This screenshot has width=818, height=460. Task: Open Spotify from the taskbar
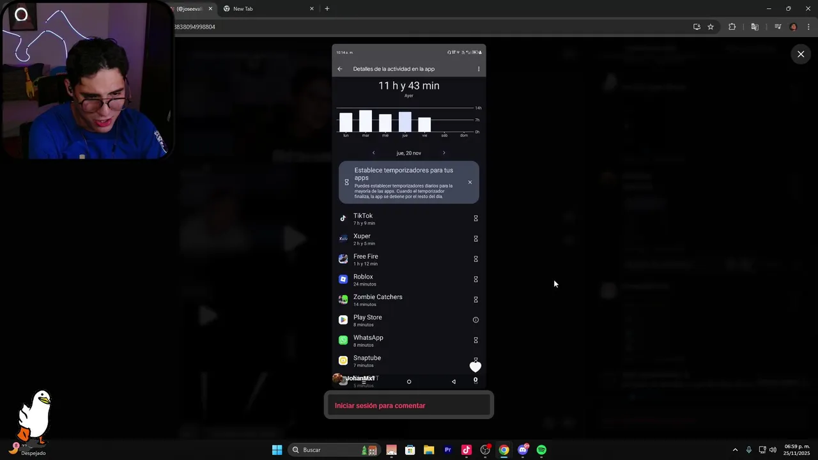(541, 450)
